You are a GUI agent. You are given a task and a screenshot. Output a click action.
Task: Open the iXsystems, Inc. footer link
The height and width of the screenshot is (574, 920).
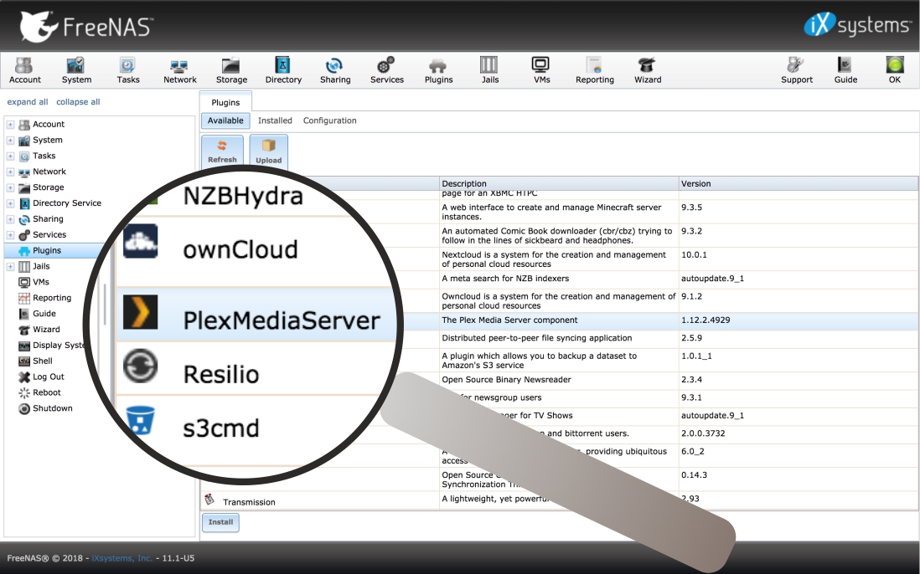[x=122, y=558]
